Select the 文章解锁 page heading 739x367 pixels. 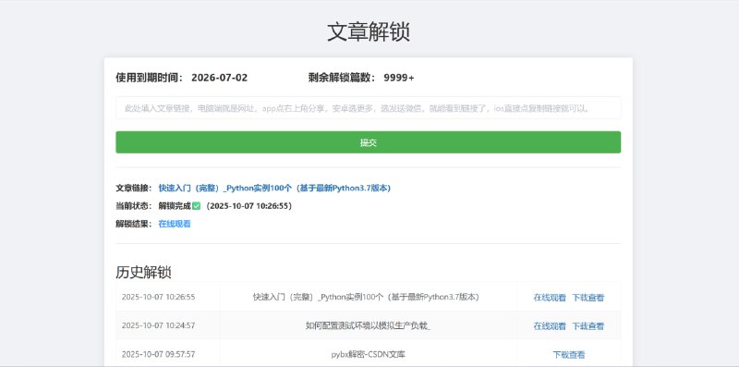tap(368, 32)
